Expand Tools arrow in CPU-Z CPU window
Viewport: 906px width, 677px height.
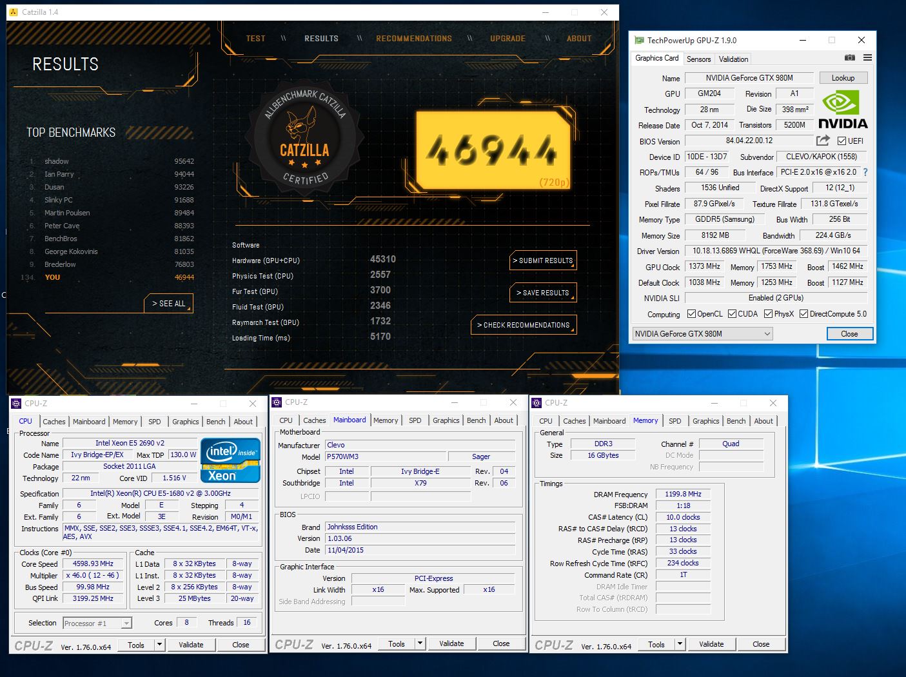pyautogui.click(x=159, y=645)
